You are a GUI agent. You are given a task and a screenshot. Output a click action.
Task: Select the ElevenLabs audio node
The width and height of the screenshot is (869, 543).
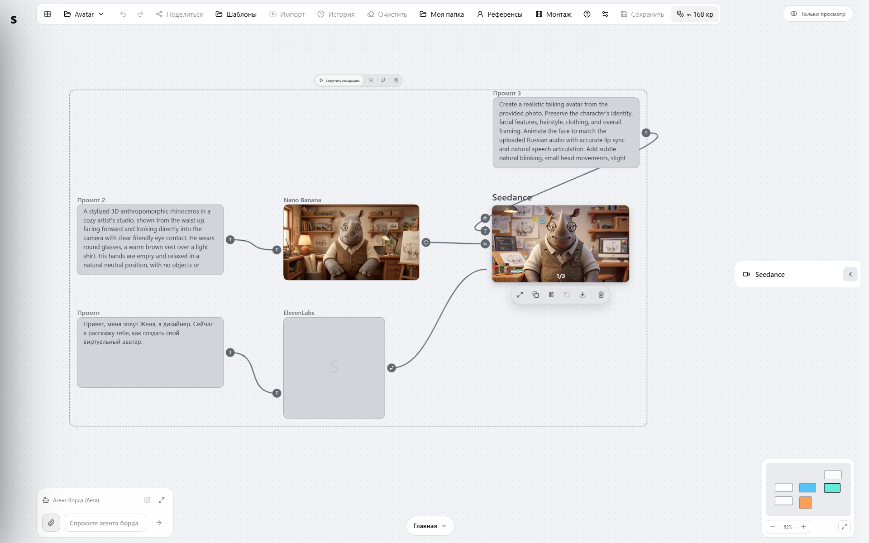pos(334,368)
